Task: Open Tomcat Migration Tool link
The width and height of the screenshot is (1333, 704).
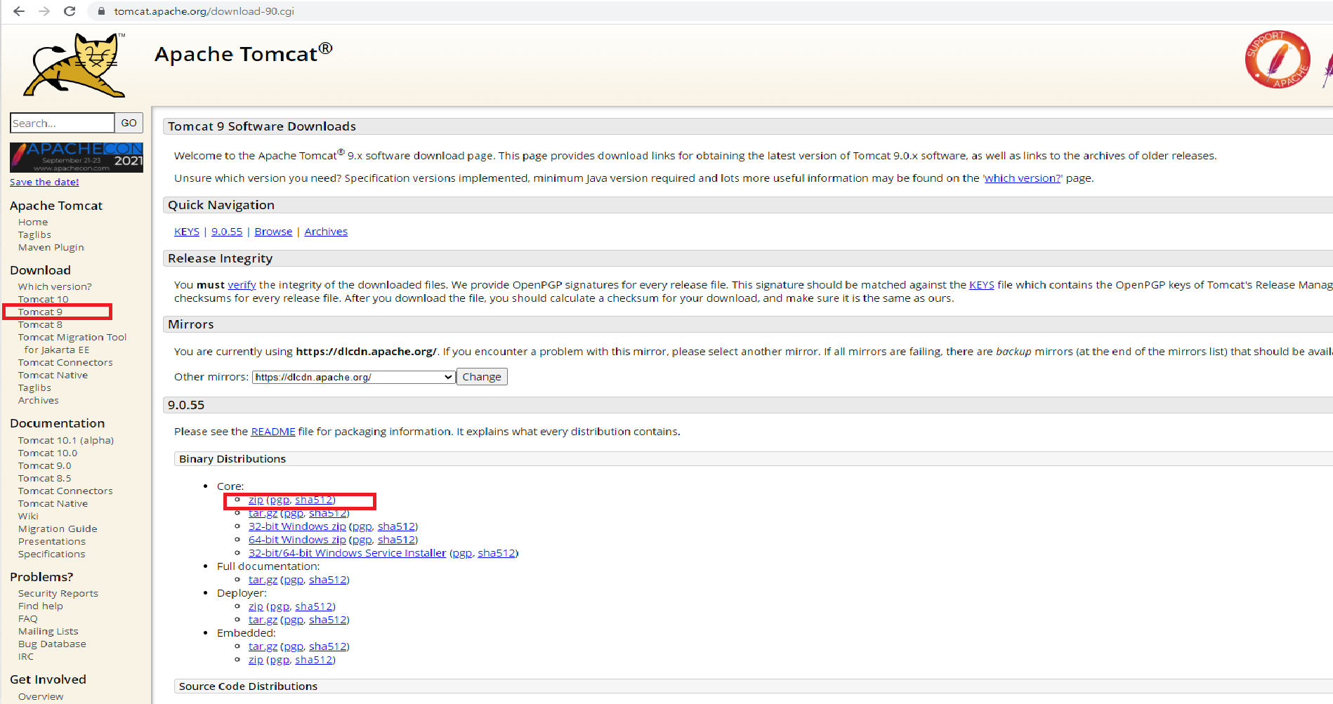Action: (x=72, y=343)
